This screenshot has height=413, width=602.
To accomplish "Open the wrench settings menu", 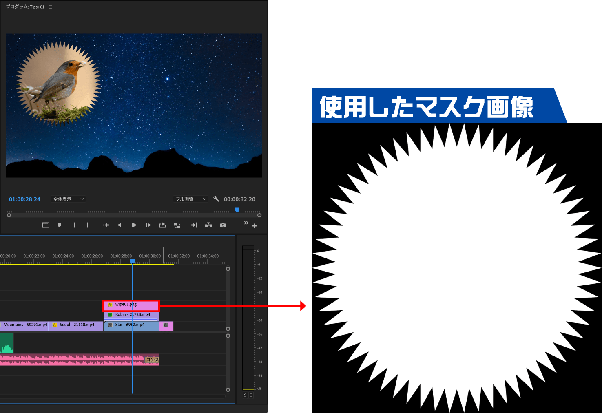I will (216, 199).
